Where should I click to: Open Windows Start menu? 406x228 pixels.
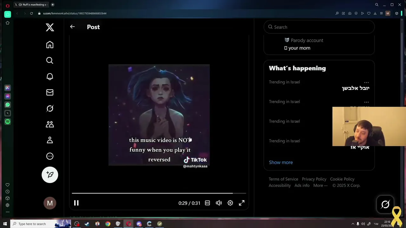(x=5, y=224)
